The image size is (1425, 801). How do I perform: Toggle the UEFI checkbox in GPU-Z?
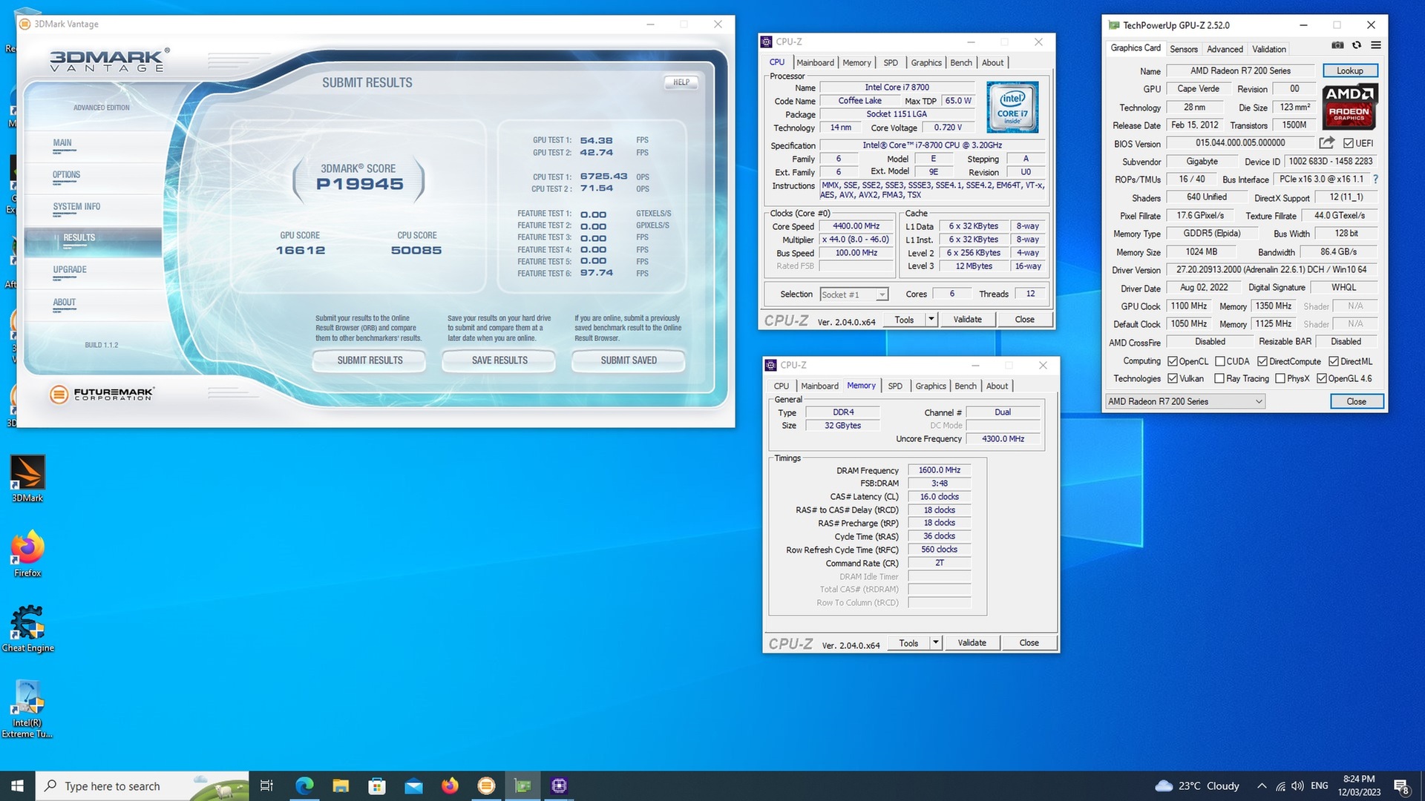1349,143
